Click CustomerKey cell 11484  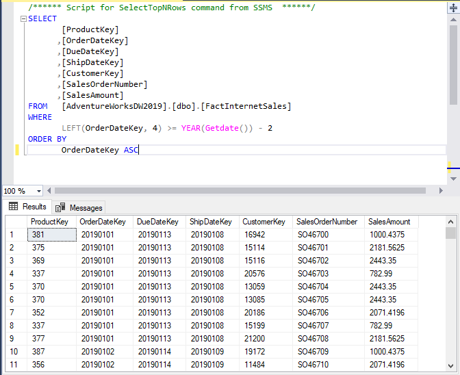(x=266, y=365)
